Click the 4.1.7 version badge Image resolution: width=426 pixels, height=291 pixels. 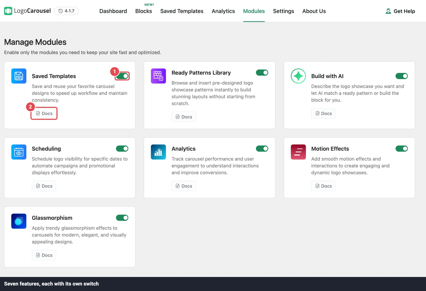coord(66,11)
